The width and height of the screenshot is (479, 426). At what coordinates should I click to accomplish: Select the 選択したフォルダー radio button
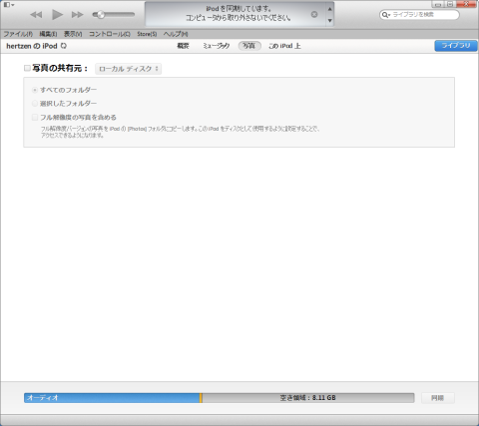point(35,104)
